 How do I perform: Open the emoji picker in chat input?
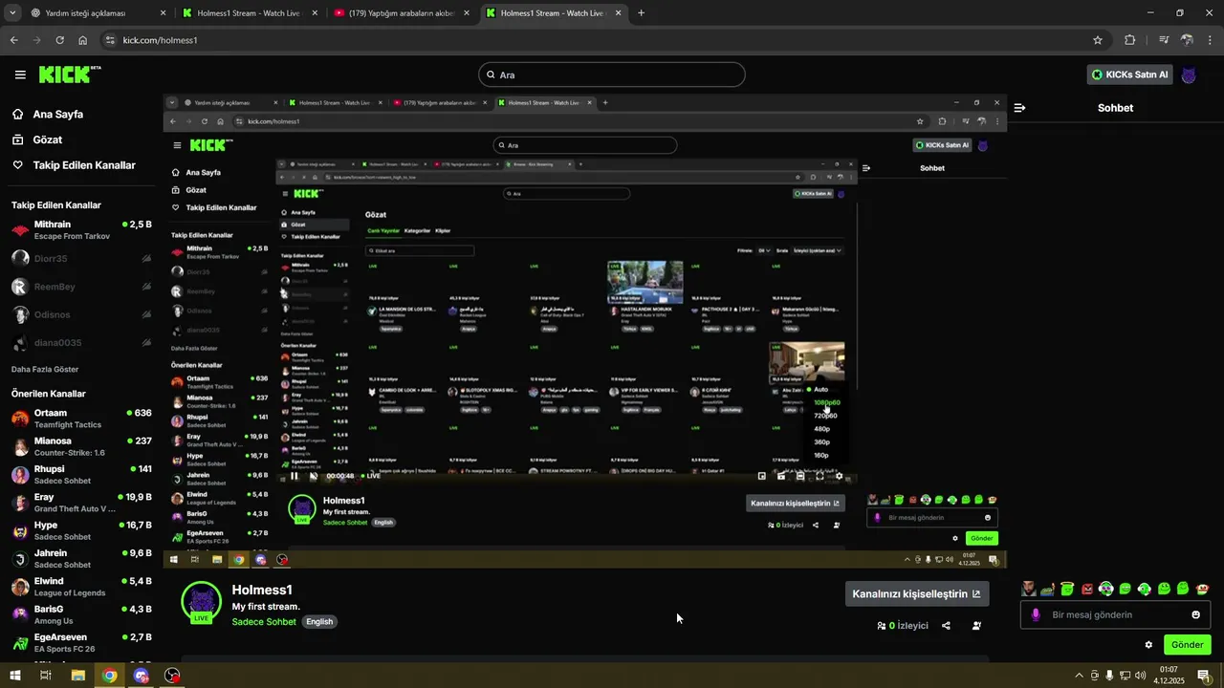pyautogui.click(x=1195, y=614)
